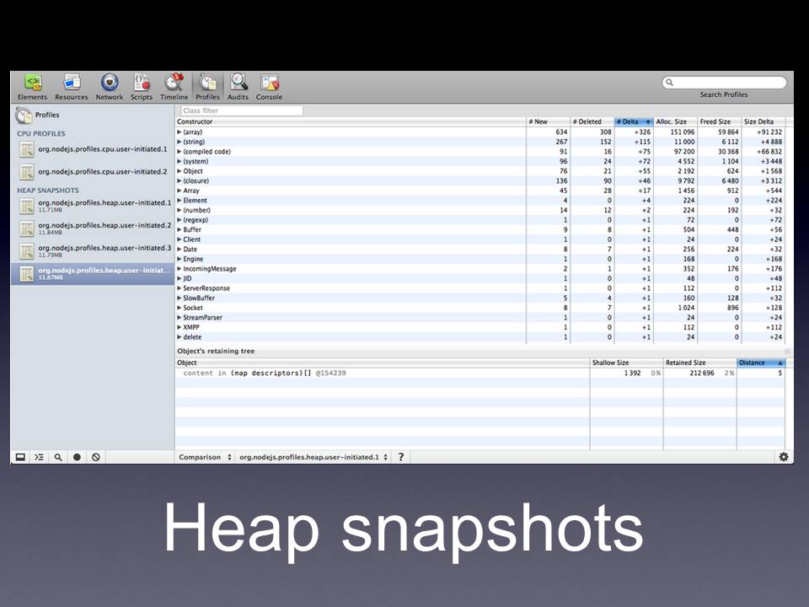Click the settings gear icon

click(x=784, y=457)
